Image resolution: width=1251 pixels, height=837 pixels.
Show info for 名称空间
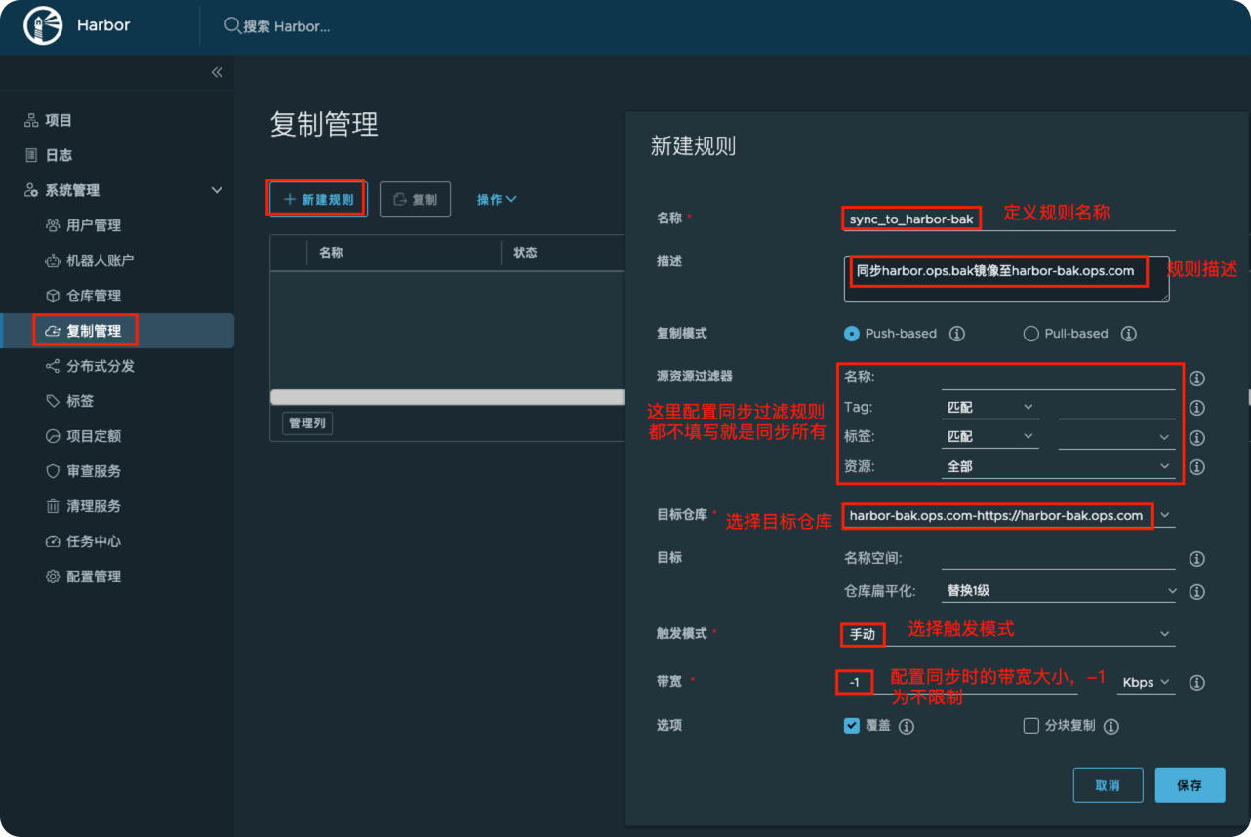pyautogui.click(x=1197, y=559)
